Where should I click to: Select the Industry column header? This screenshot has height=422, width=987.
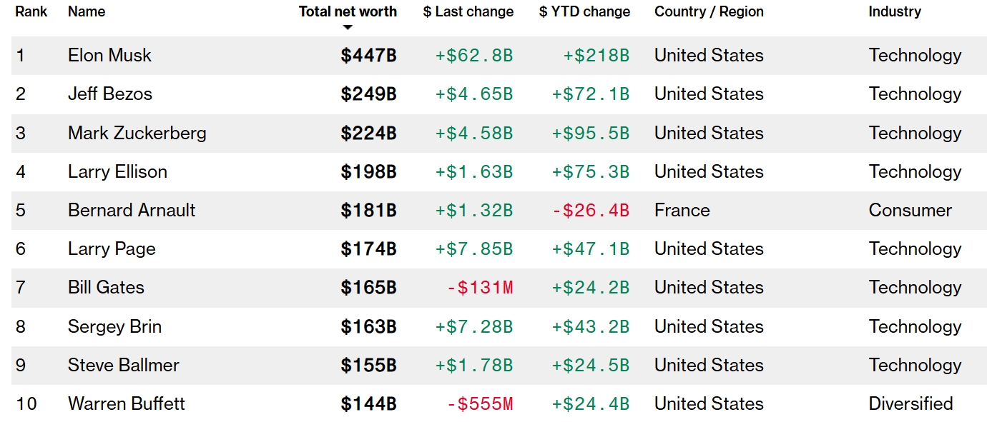895,11
